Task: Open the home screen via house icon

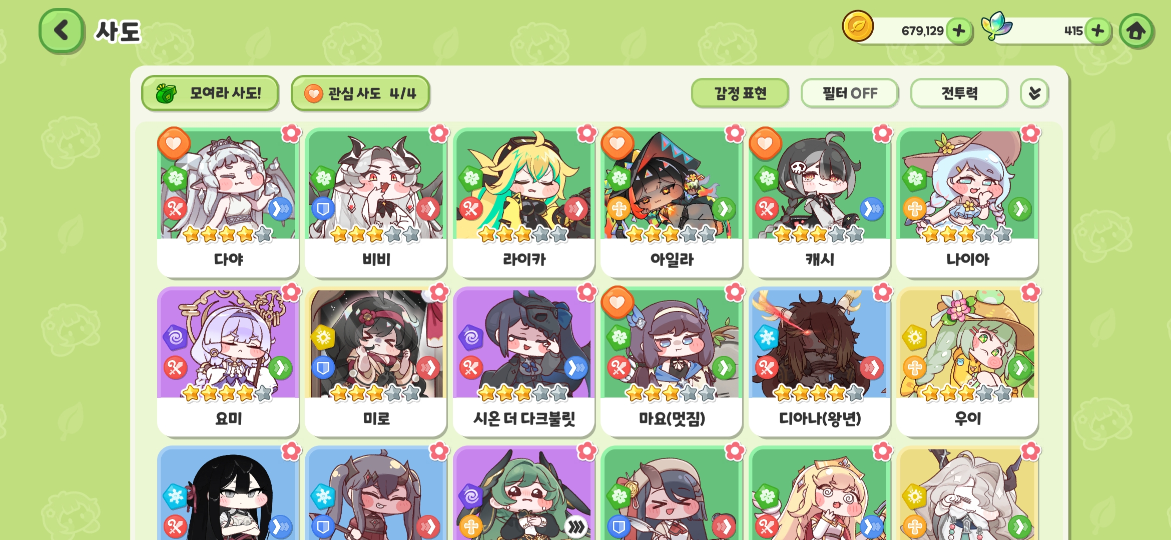Action: click(1136, 31)
